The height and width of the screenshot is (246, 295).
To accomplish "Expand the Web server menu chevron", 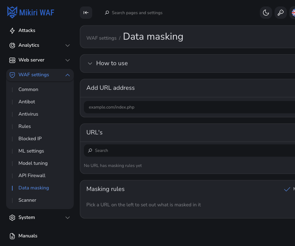I will (x=68, y=60).
